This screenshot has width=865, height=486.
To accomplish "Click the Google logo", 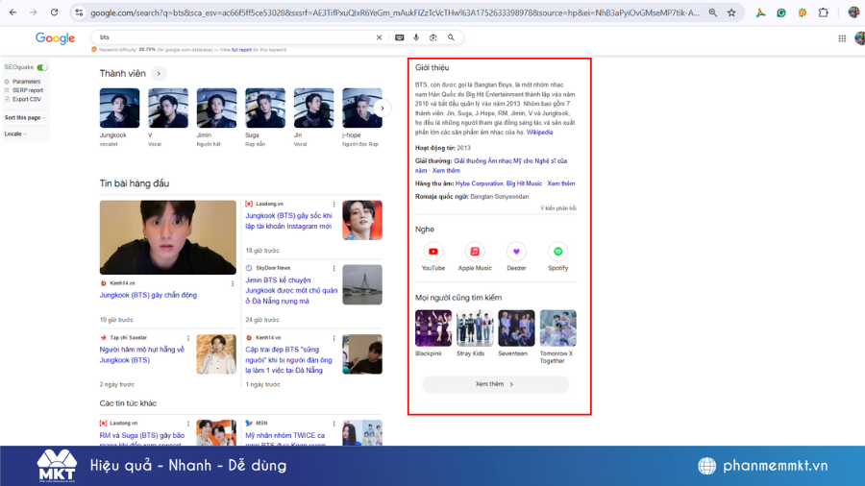I will (x=55, y=38).
